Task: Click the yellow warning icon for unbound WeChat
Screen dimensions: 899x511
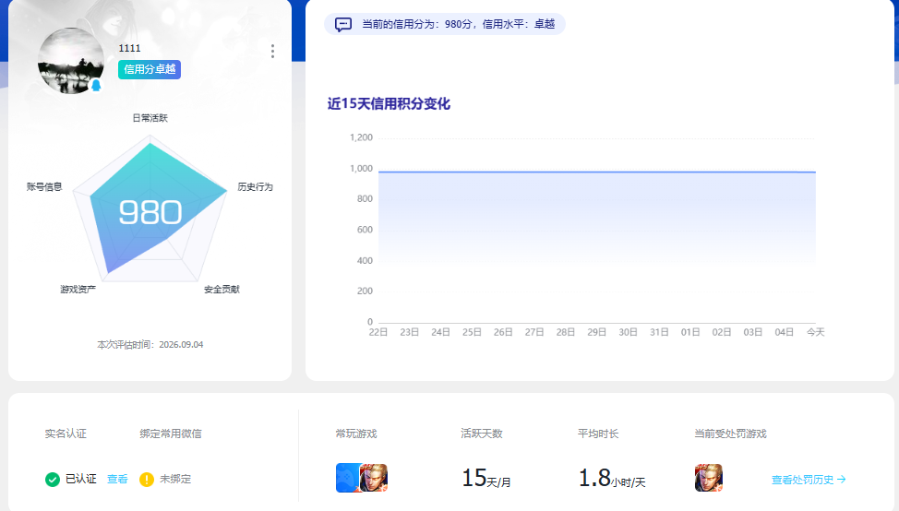Action: pyautogui.click(x=147, y=480)
